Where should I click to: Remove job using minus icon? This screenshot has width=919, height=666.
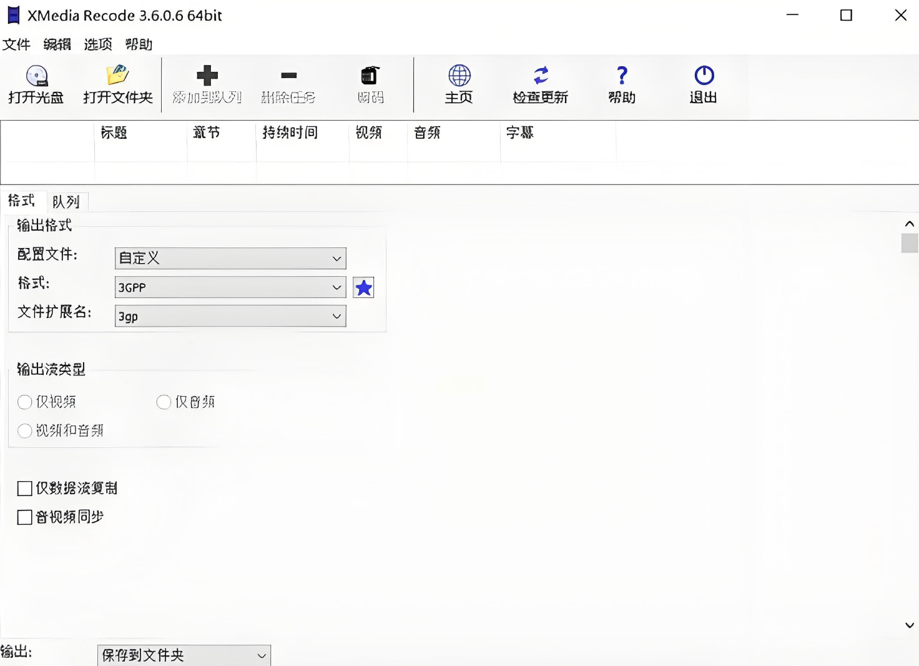coord(288,76)
